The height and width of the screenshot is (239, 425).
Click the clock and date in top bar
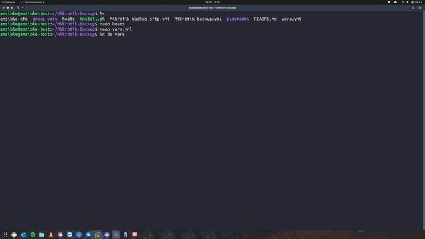(212, 2)
